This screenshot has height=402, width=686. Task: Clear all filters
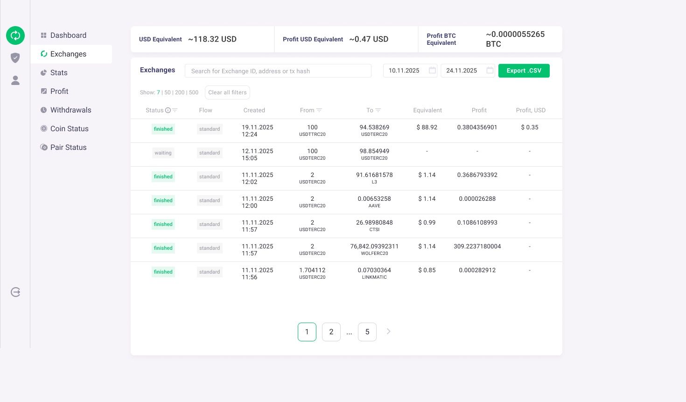tap(227, 92)
